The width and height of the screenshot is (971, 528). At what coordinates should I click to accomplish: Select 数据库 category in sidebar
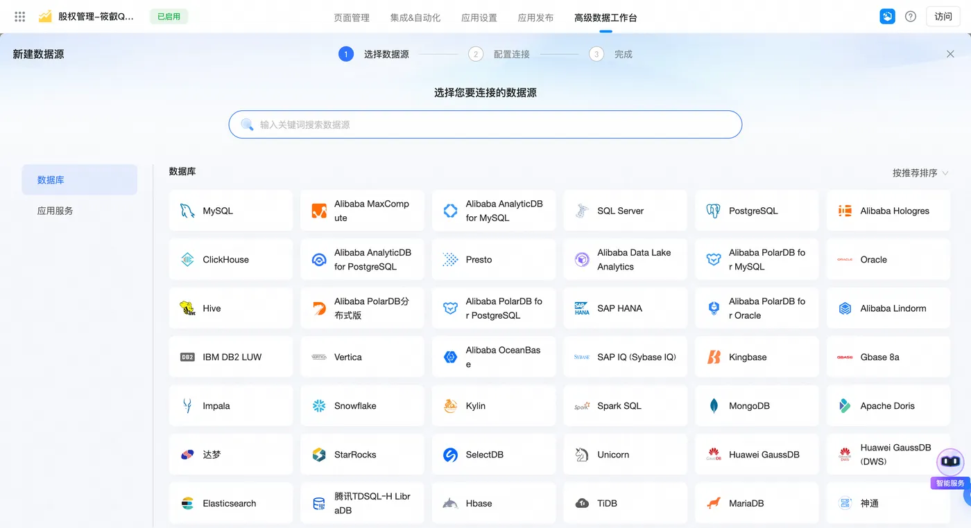[80, 179]
